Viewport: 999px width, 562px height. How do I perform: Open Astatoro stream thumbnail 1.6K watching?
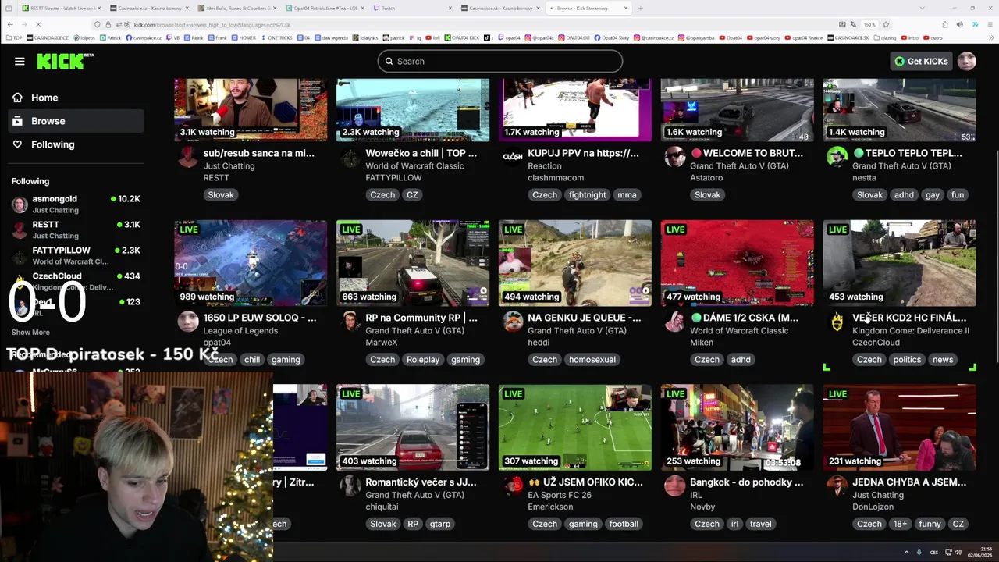(738, 109)
